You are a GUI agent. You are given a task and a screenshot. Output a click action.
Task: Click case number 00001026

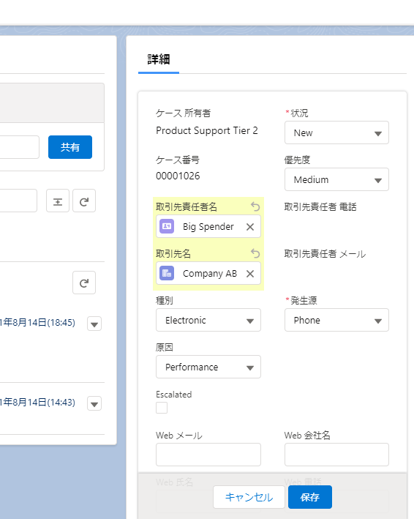click(x=178, y=176)
